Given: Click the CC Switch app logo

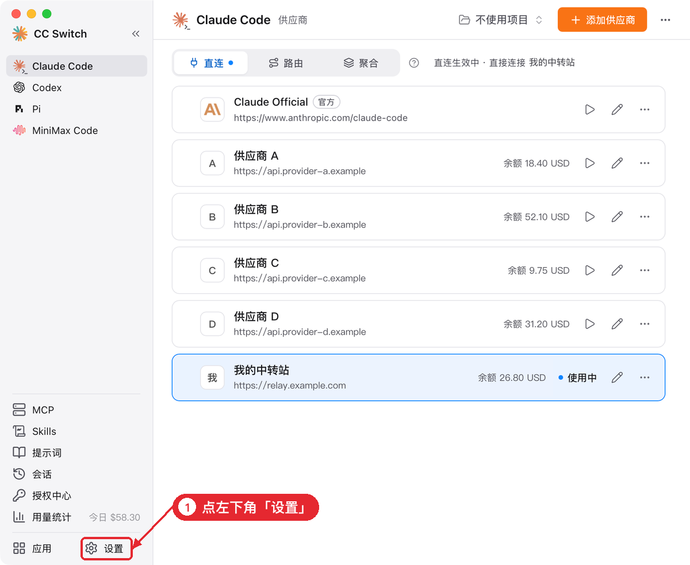Looking at the screenshot, I should (x=20, y=34).
